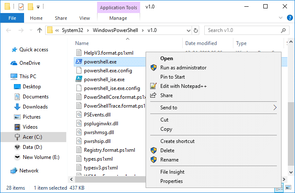Switch to the Home ribbon tab
The width and height of the screenshot is (295, 193).
point(36,18)
